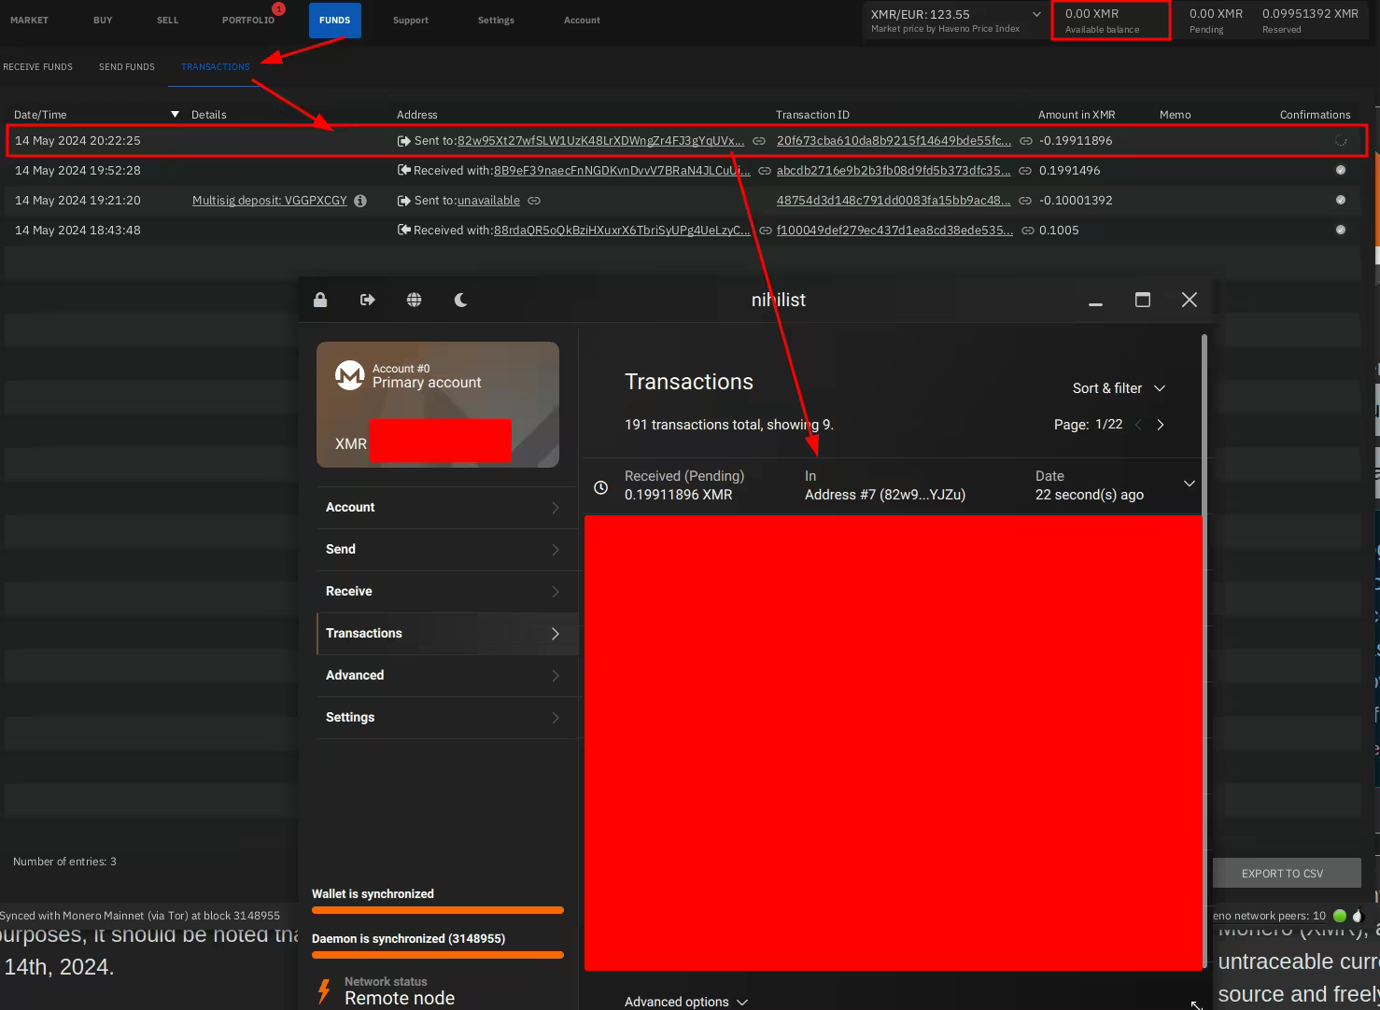Screen dimensions: 1380x1010
Task: Click info icon beside Multisig deposit
Action: pos(360,201)
